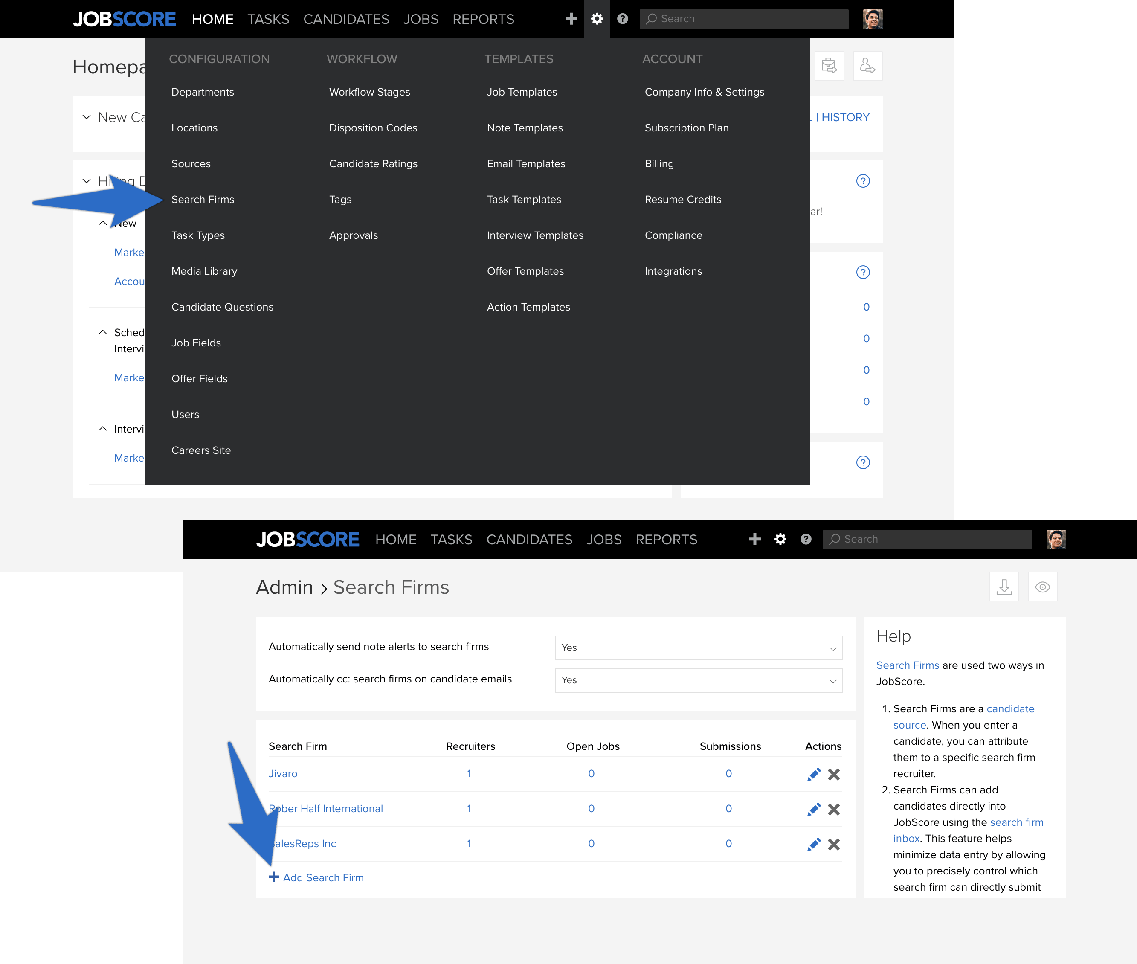Click the first help circle icon on Homepage right panel
Screen dimensions: 1137x964
pos(863,181)
